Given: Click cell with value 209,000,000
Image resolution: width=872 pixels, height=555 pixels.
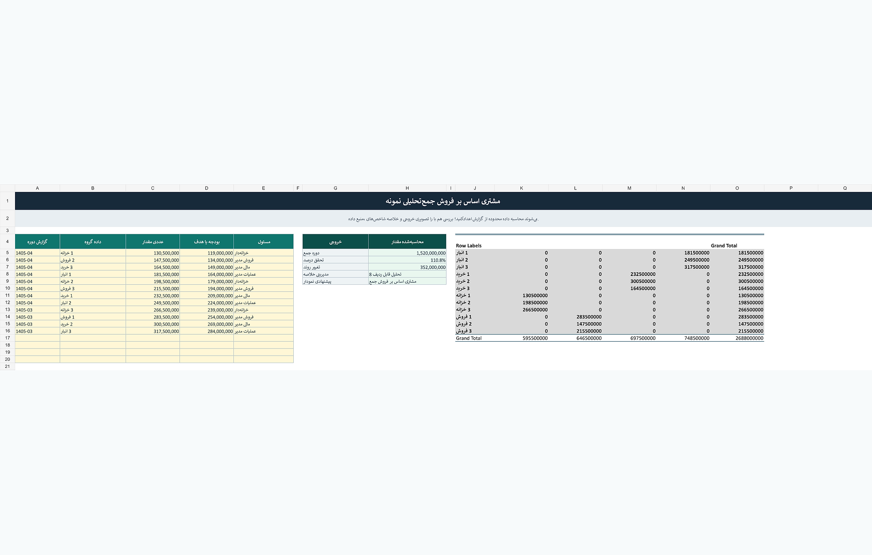Looking at the screenshot, I should pyautogui.click(x=207, y=296).
